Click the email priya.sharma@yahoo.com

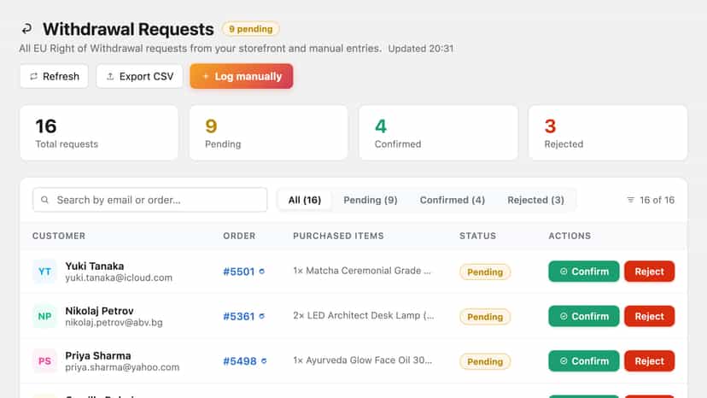click(122, 367)
